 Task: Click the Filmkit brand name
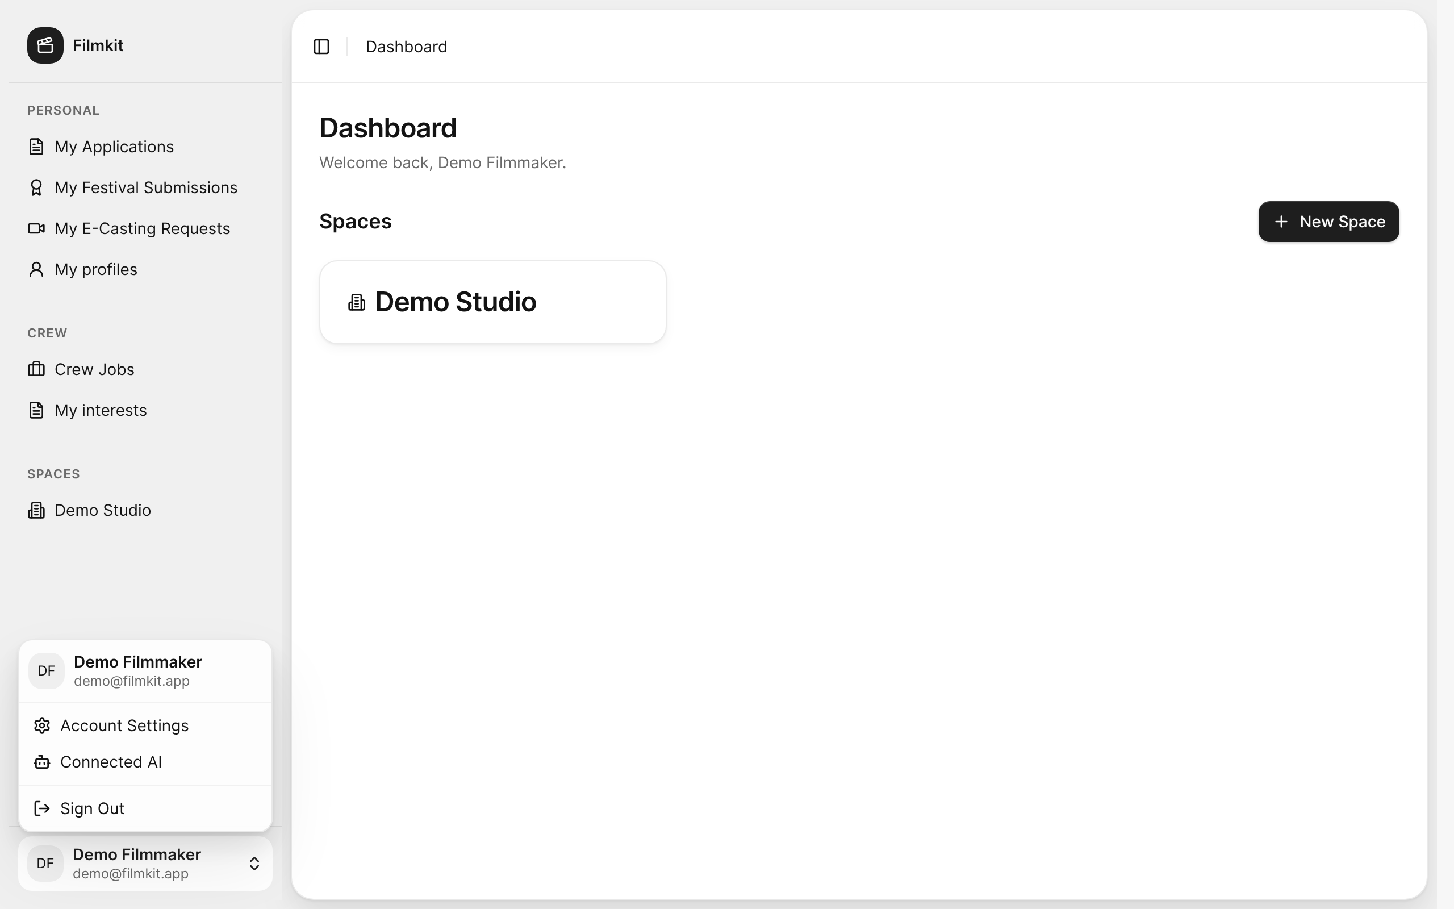98,45
